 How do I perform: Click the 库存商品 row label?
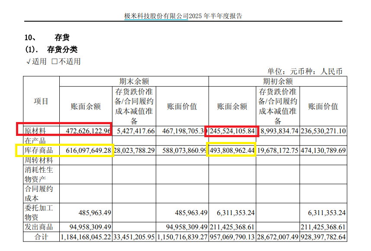tap(39, 151)
